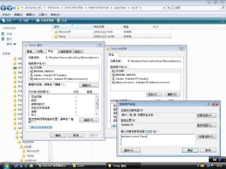226x169 pixels.
Task: Click the Windows Start orb
Action: [6, 165]
